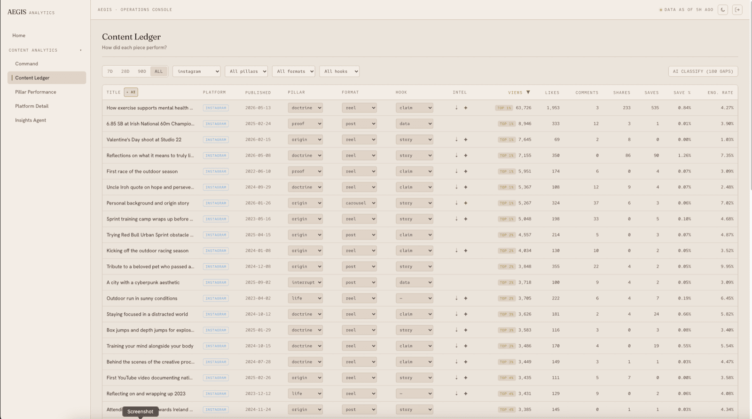Click the Instagram badge in 'Staying focused' row

pyautogui.click(x=216, y=314)
